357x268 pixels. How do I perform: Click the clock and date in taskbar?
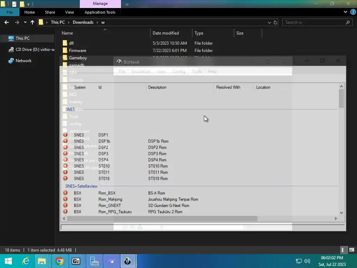coord(332,261)
